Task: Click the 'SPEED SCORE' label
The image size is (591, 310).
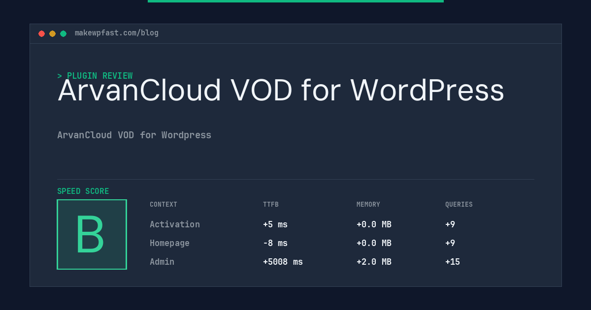Action: click(83, 191)
